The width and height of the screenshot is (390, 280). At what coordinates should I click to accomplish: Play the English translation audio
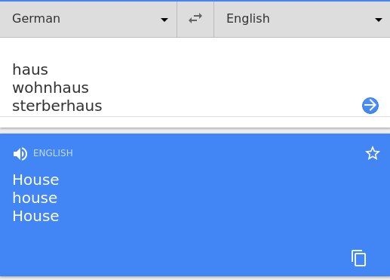click(20, 154)
